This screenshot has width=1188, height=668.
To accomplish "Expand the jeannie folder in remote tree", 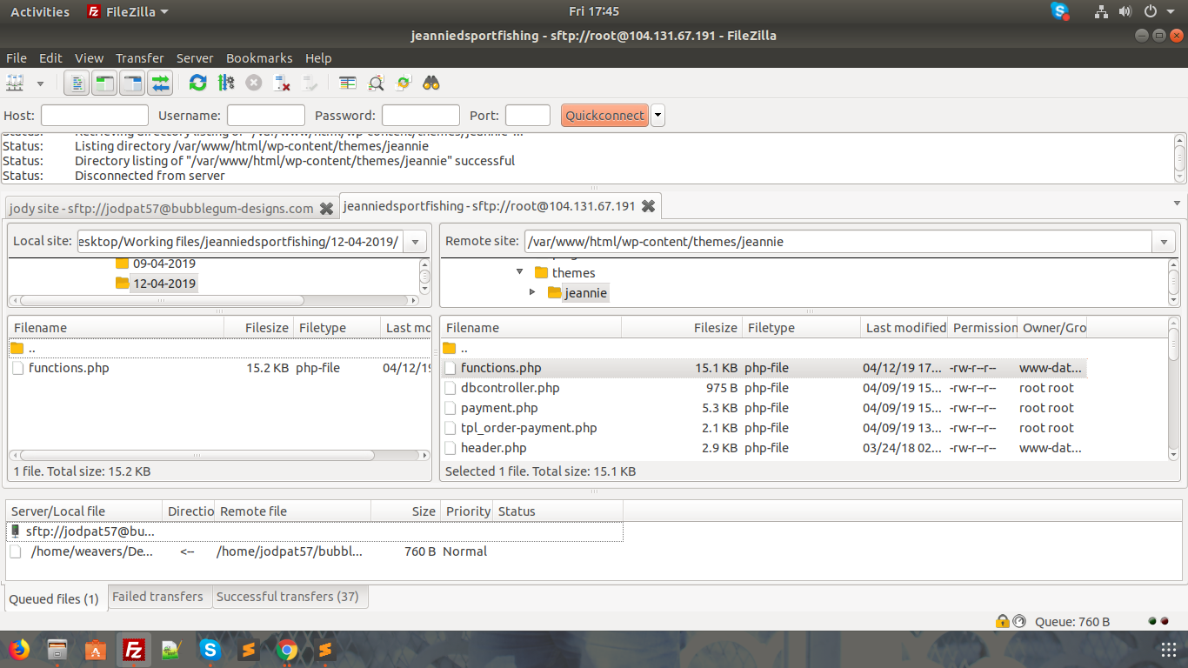I will point(532,292).
